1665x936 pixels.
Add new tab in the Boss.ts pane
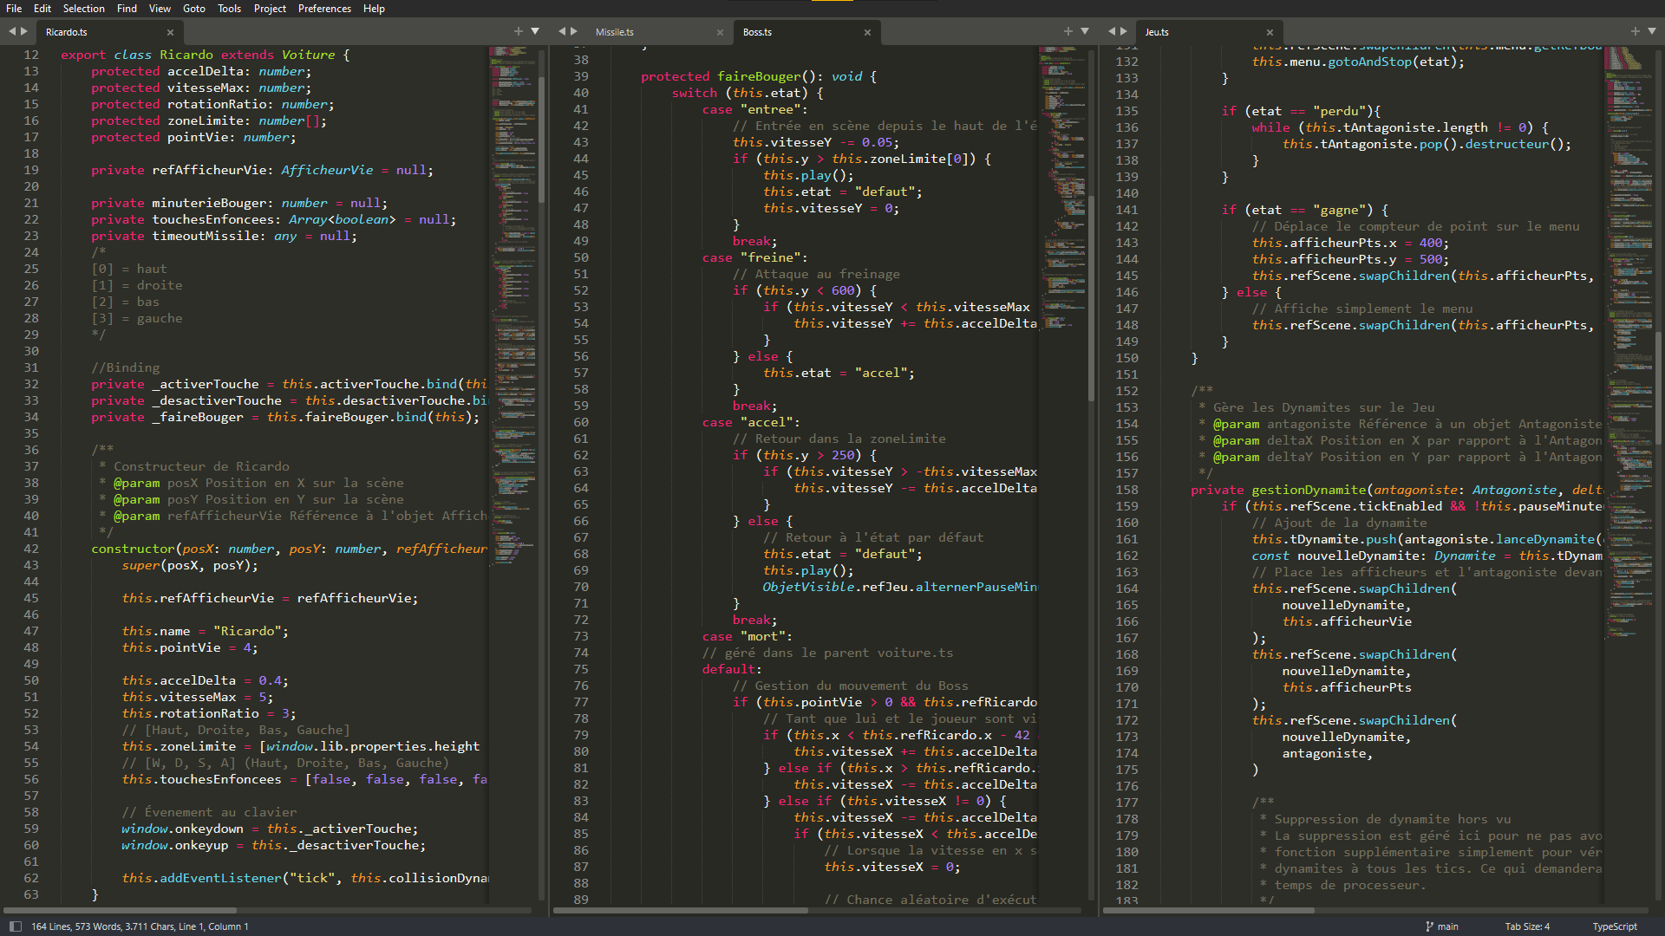click(x=1068, y=31)
